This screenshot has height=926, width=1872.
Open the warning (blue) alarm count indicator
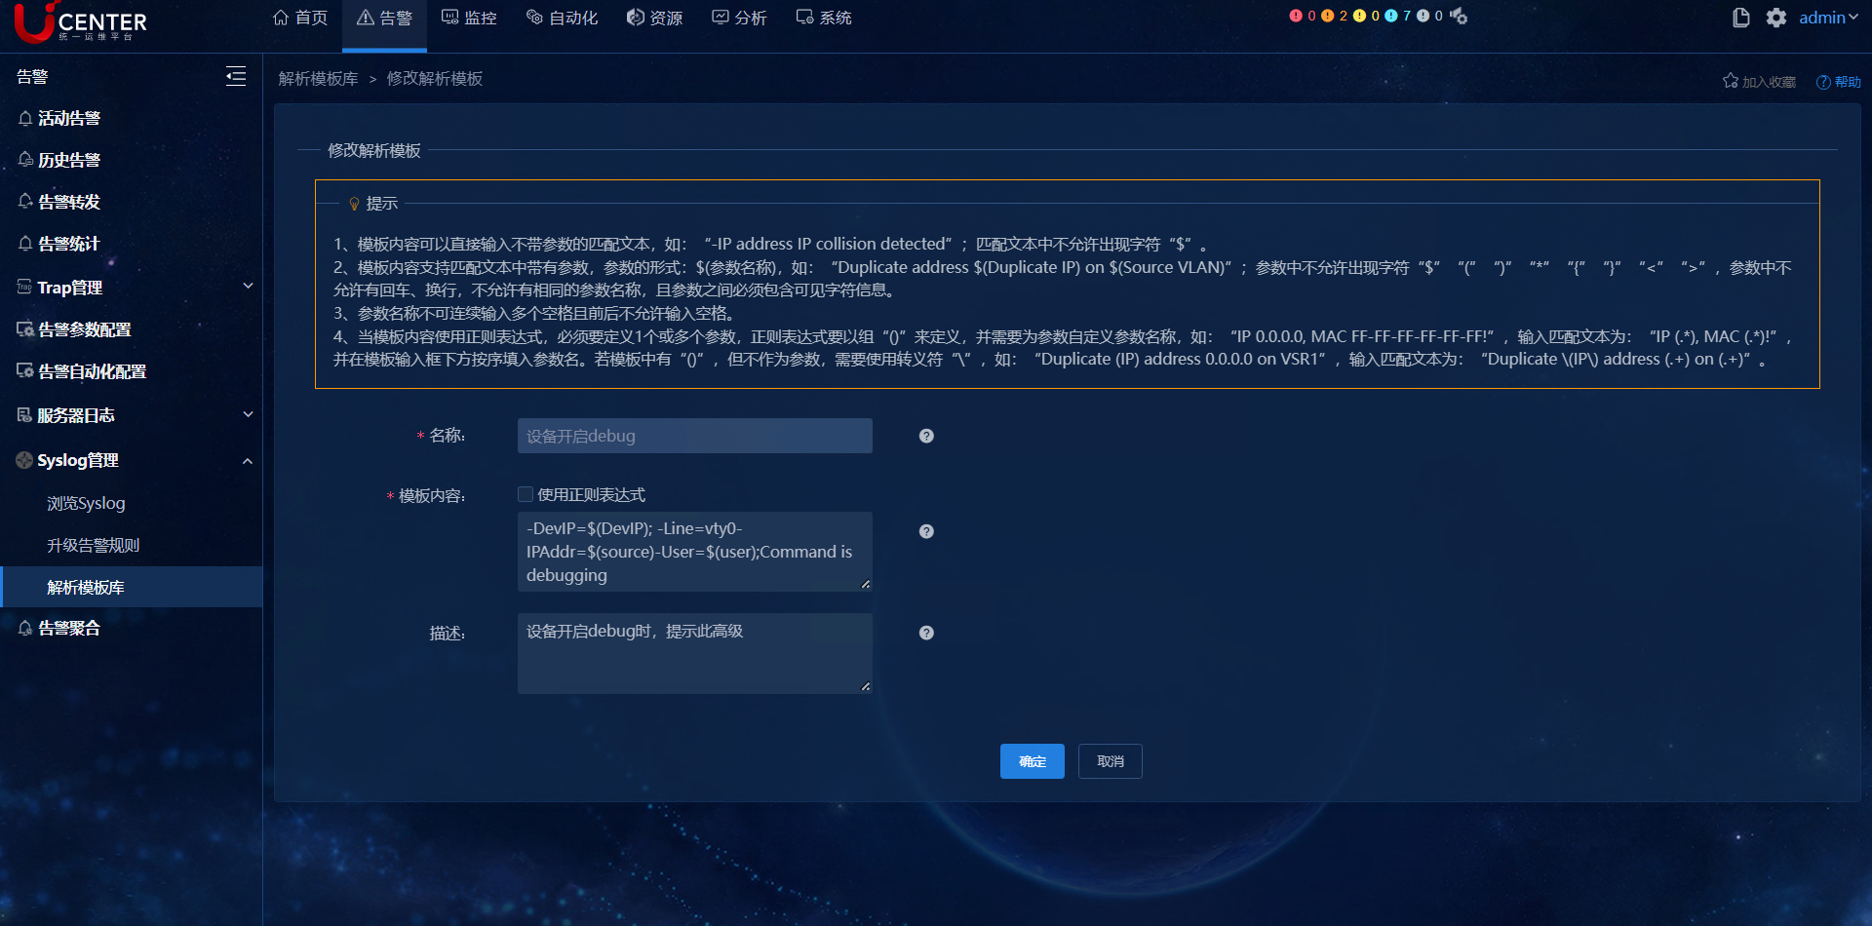tap(1398, 16)
